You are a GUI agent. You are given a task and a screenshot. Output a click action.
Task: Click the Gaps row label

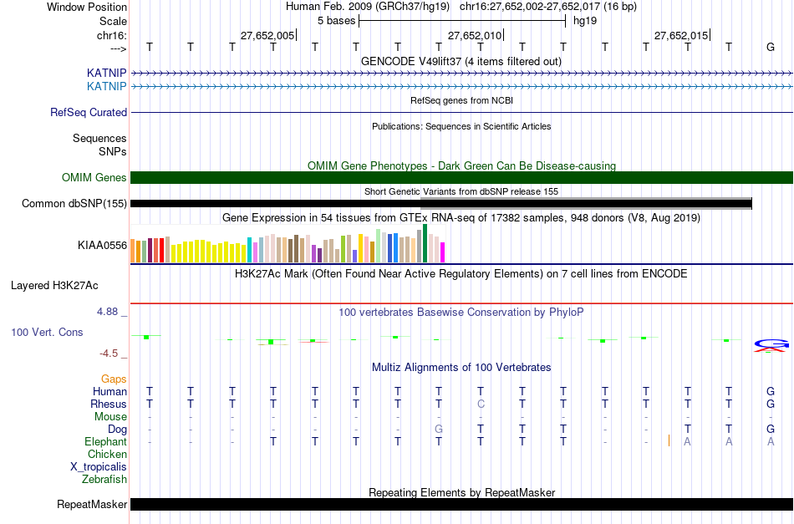click(114, 379)
